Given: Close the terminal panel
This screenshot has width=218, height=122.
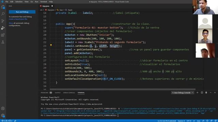Looking at the screenshot, I should 215,93.
